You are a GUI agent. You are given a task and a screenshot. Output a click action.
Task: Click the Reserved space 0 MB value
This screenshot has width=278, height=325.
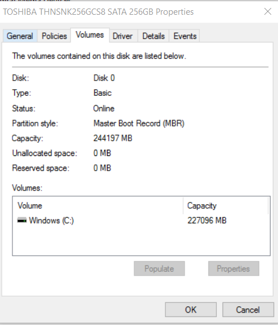click(102, 168)
